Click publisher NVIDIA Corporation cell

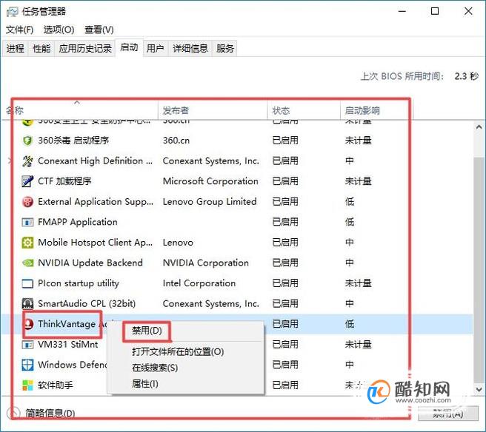coord(206,263)
